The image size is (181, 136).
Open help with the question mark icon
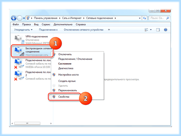click(x=166, y=30)
